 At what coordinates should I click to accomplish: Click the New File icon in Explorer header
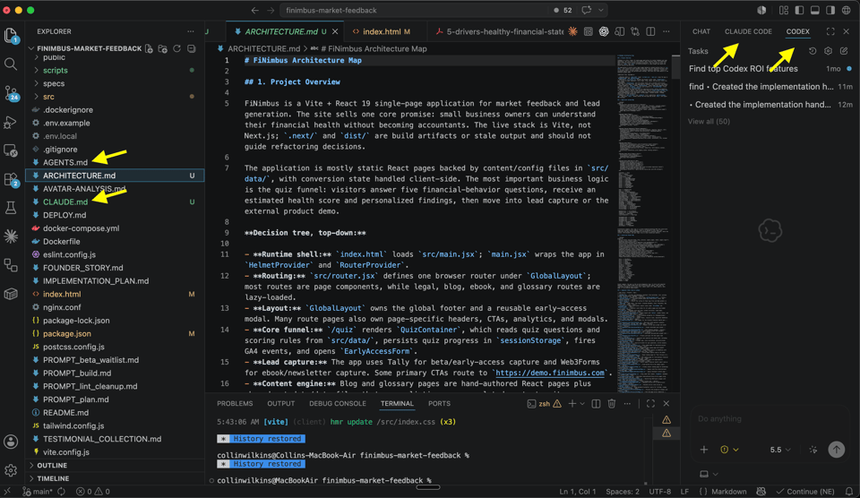click(149, 48)
